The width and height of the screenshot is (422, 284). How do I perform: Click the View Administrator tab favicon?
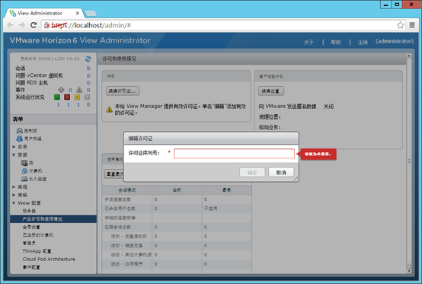13,13
